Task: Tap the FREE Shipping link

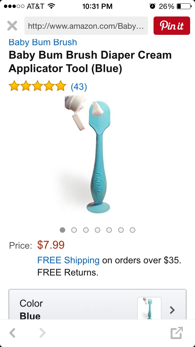Action: pyautogui.click(x=69, y=260)
